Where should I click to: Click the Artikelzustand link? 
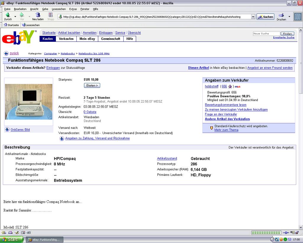click(167, 158)
